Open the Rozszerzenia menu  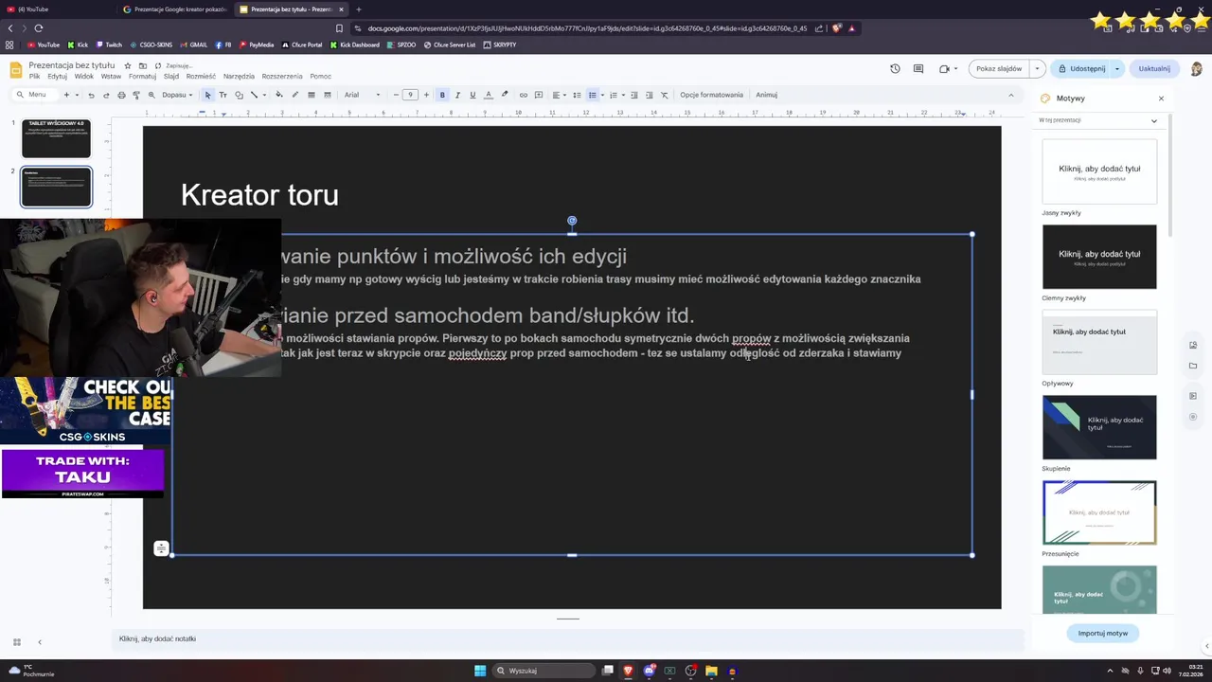(282, 77)
